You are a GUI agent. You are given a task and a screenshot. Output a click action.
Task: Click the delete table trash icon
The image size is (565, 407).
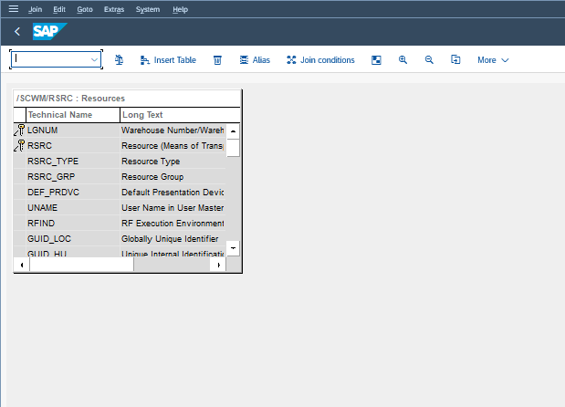point(217,60)
